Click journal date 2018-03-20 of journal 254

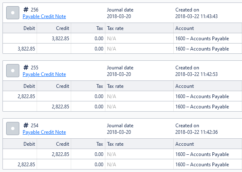click(119, 132)
